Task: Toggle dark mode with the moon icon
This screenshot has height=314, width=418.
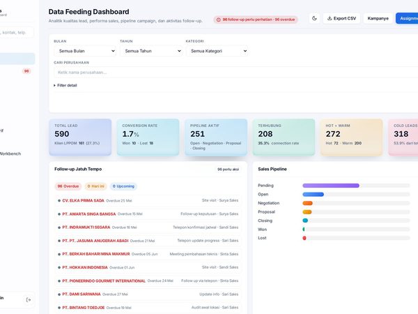Action: [x=315, y=18]
